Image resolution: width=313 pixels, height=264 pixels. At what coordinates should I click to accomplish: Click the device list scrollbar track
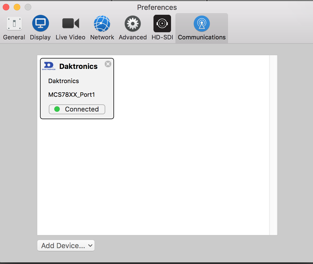pos(273,145)
